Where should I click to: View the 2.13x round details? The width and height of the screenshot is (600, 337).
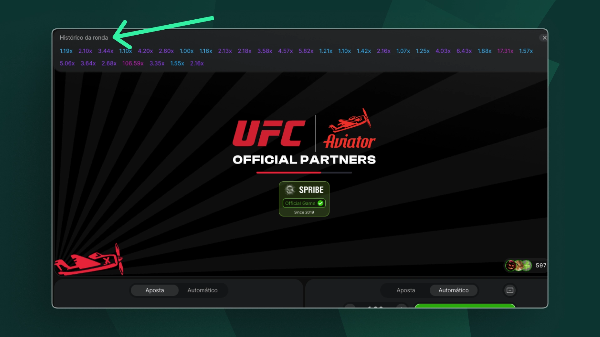pyautogui.click(x=225, y=51)
